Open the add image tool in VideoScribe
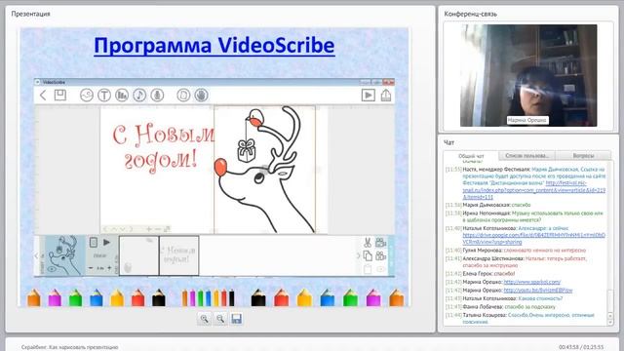Image resolution: width=624 pixels, height=351 pixels. (x=87, y=96)
